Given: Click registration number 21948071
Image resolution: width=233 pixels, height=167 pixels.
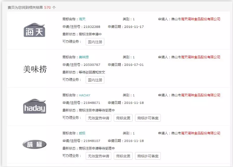Looking at the screenshot, I should pos(92,103).
